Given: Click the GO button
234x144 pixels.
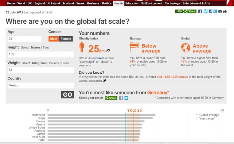Looking at the screenshot, I should pyautogui.click(x=68, y=95).
